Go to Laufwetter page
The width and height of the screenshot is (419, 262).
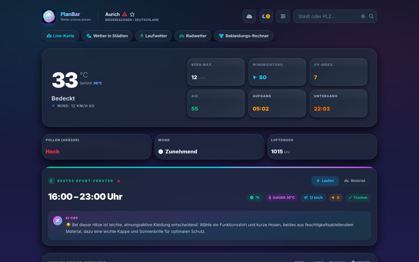tap(154, 36)
